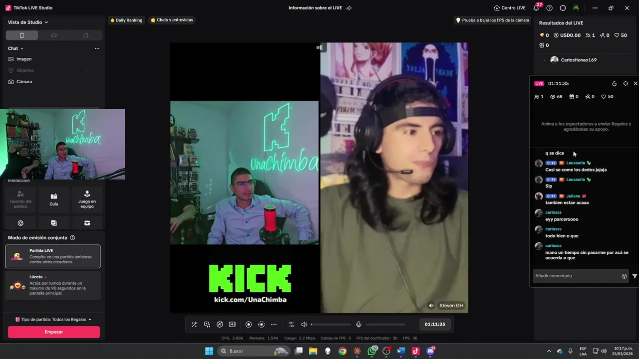639x359 pixels.
Task: Open the notifications bell icon
Action: pyautogui.click(x=536, y=8)
